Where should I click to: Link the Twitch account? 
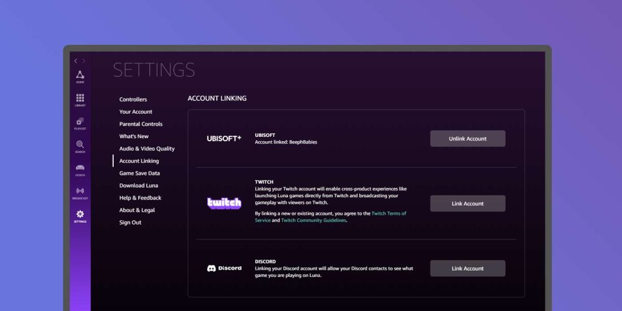[x=467, y=203]
